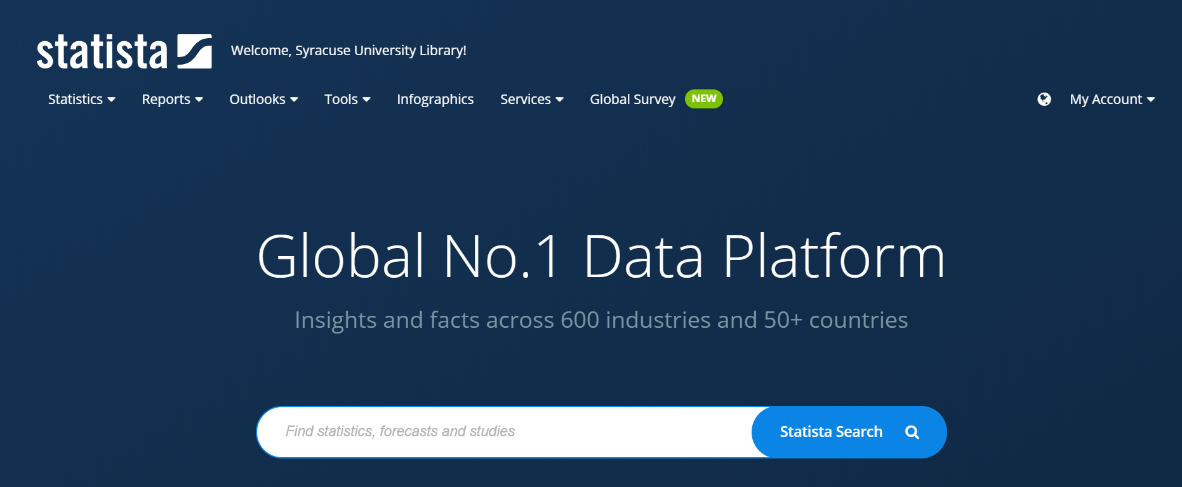Click the magnifying glass search icon

(912, 432)
